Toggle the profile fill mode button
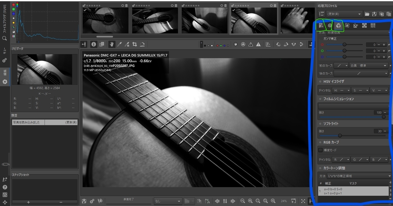Screen dimensions: 393x206 [x=322, y=14]
